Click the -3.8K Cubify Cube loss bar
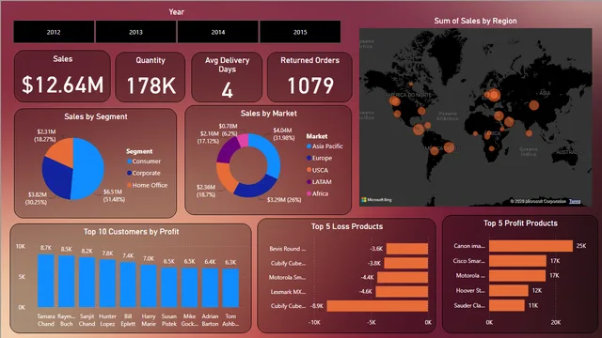The image size is (602, 338). coord(405,263)
